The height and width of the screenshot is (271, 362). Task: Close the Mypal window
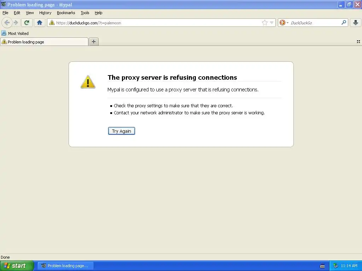coord(357,5)
